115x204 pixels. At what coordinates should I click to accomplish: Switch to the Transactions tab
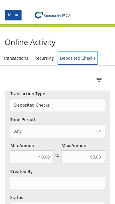point(16,58)
